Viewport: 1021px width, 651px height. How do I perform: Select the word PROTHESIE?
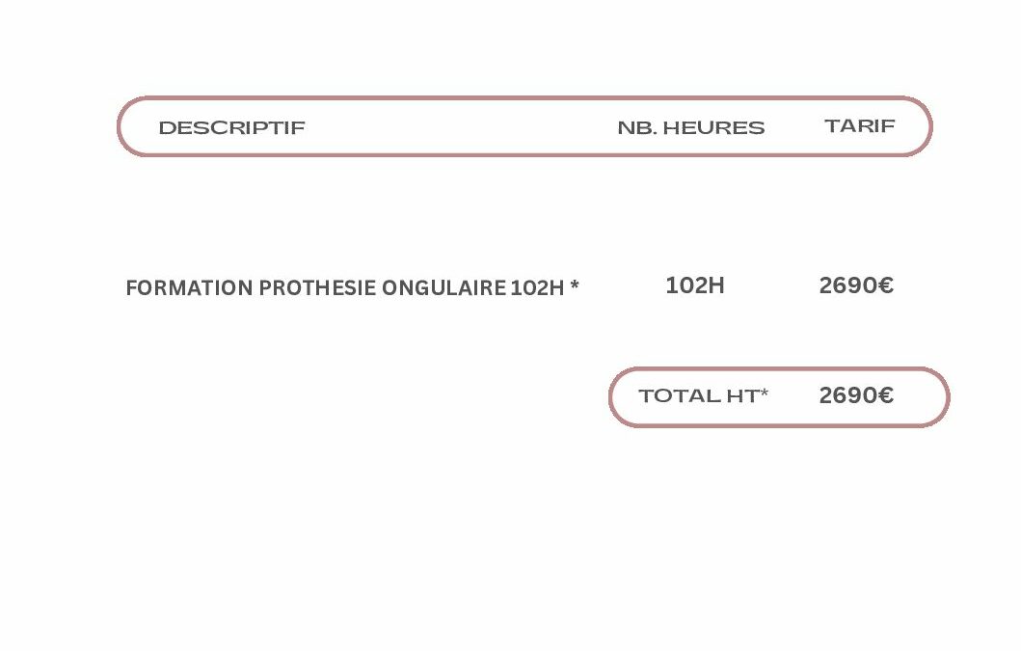coord(317,288)
